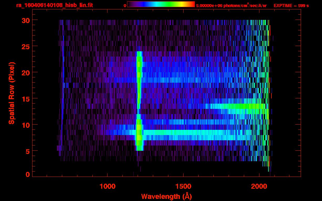
Task: Click the 5.00000e+06 photons color bar maximum label
Action: tap(231, 5)
